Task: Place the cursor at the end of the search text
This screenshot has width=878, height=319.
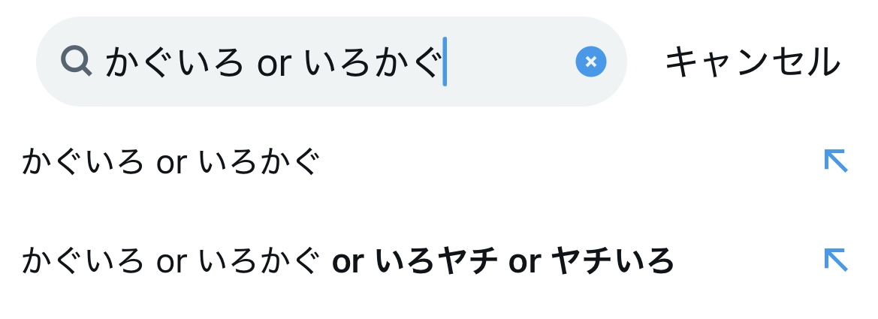Action: point(443,62)
